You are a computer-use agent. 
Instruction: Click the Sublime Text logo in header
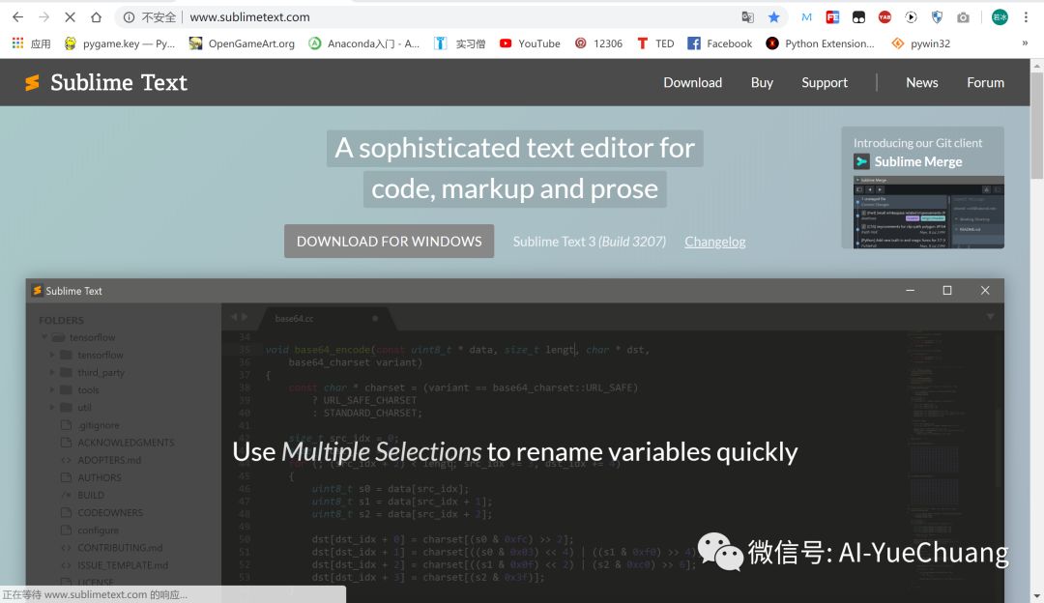[x=106, y=82]
